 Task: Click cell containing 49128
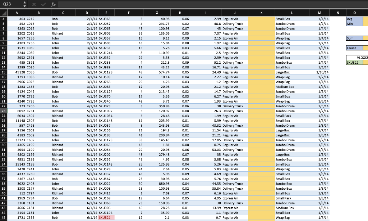(x=17, y=72)
